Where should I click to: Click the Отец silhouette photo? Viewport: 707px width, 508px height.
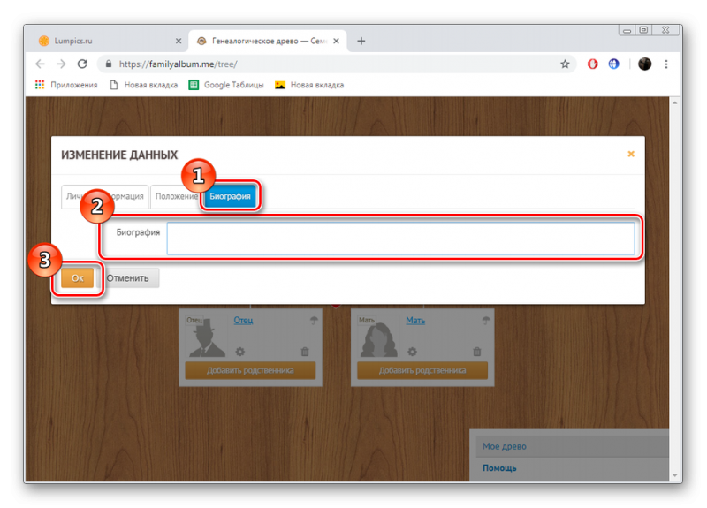coord(206,337)
